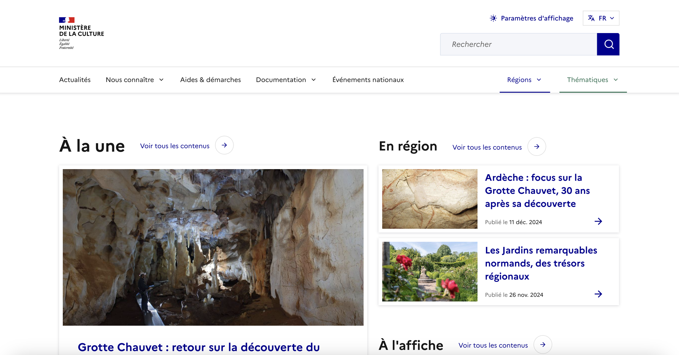Open Grotte Chauvet : retour sur la découverte article
679x355 pixels.
click(x=199, y=347)
